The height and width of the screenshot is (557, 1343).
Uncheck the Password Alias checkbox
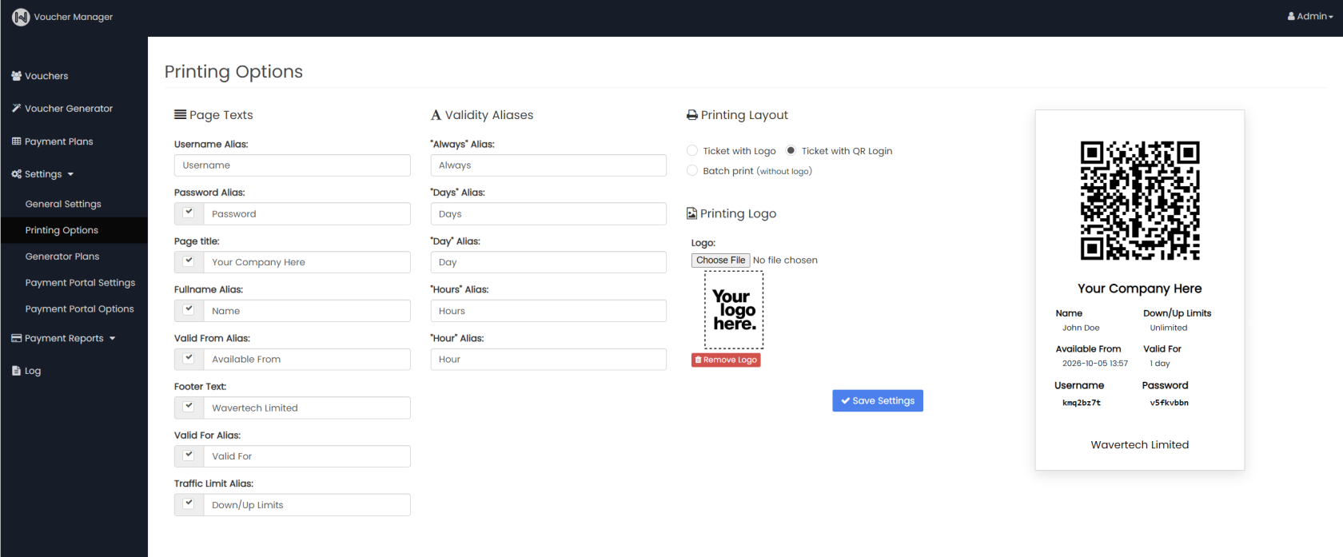click(x=189, y=213)
